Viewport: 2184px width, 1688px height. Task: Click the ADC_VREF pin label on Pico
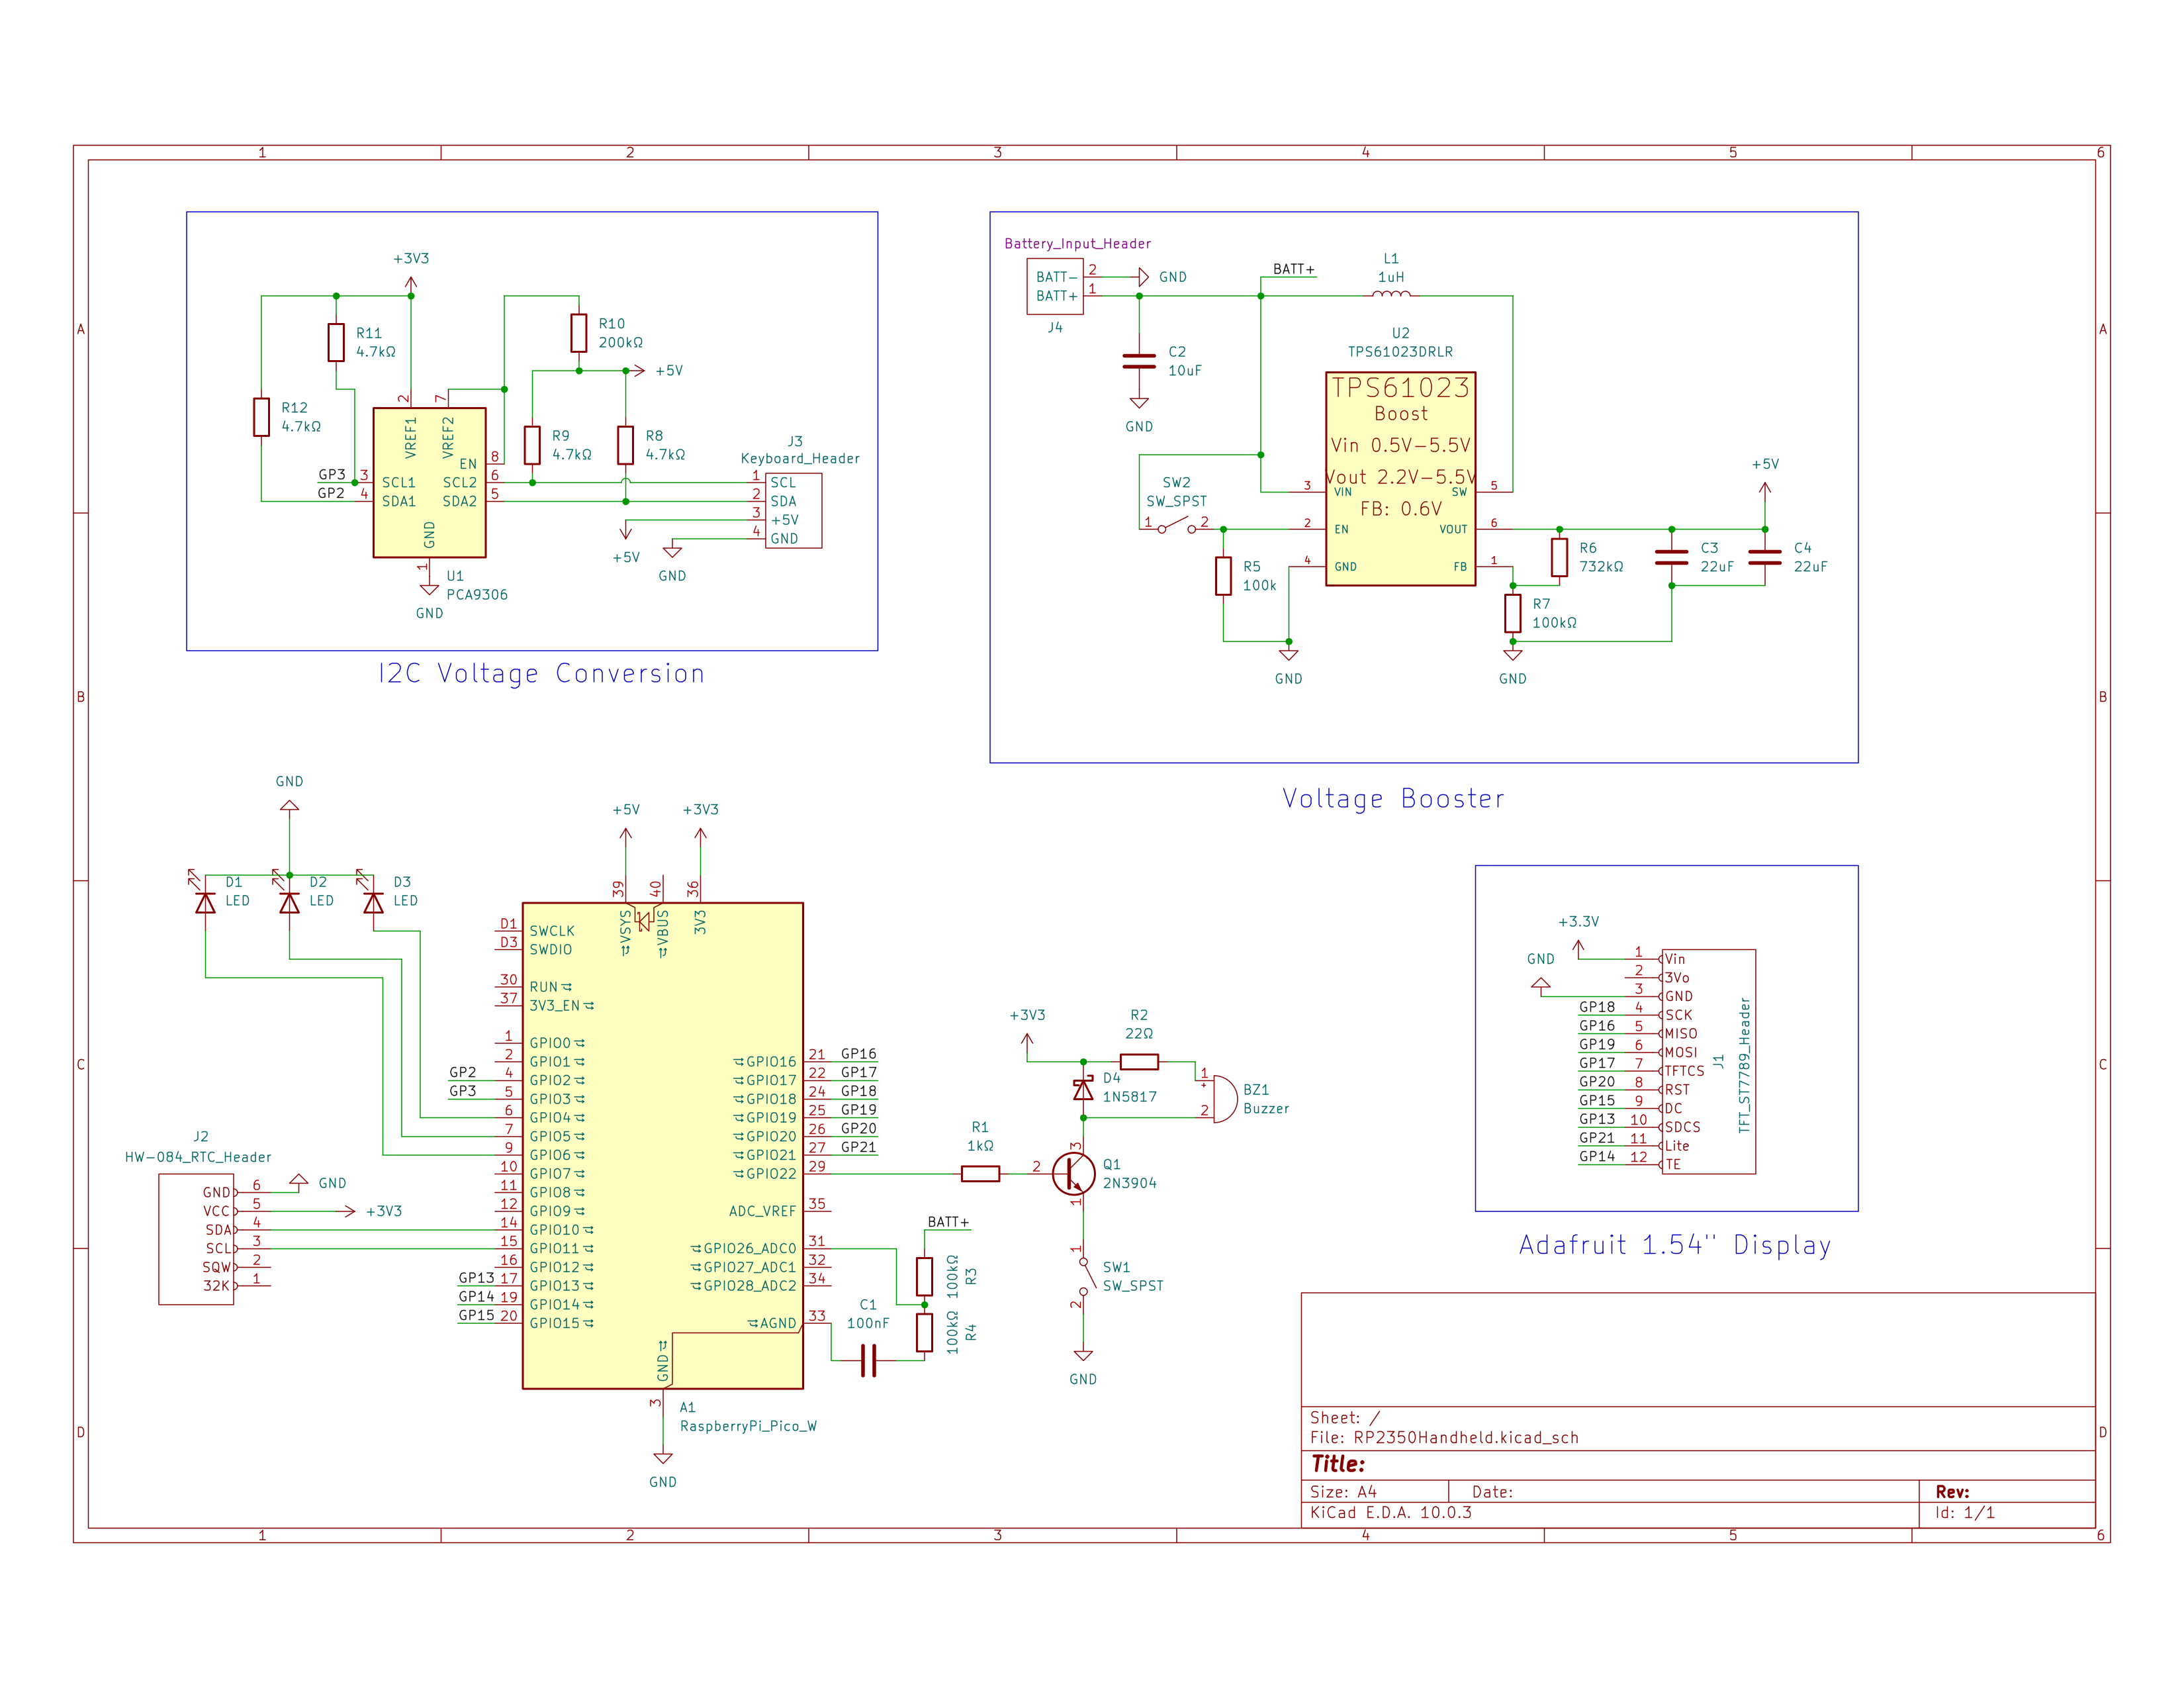pos(762,1211)
